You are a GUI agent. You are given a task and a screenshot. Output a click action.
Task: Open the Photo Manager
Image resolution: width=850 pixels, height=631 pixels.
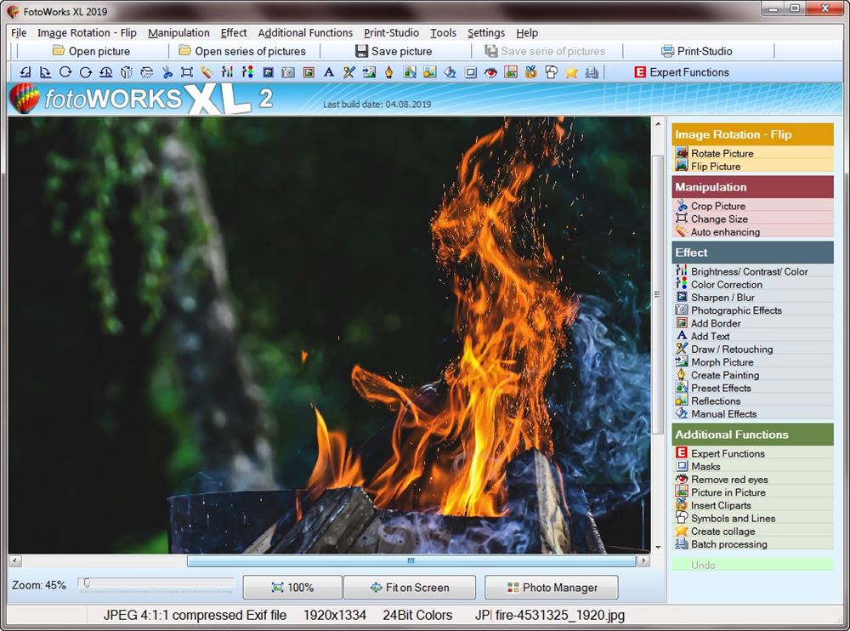(x=551, y=587)
